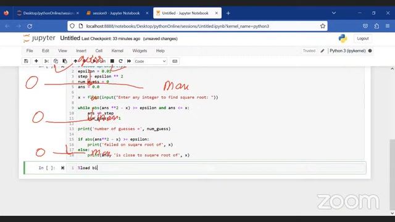The image size is (395, 222).
Task: Switch to Desktop/pythonOnline/sessions tab
Action: [x=48, y=13]
